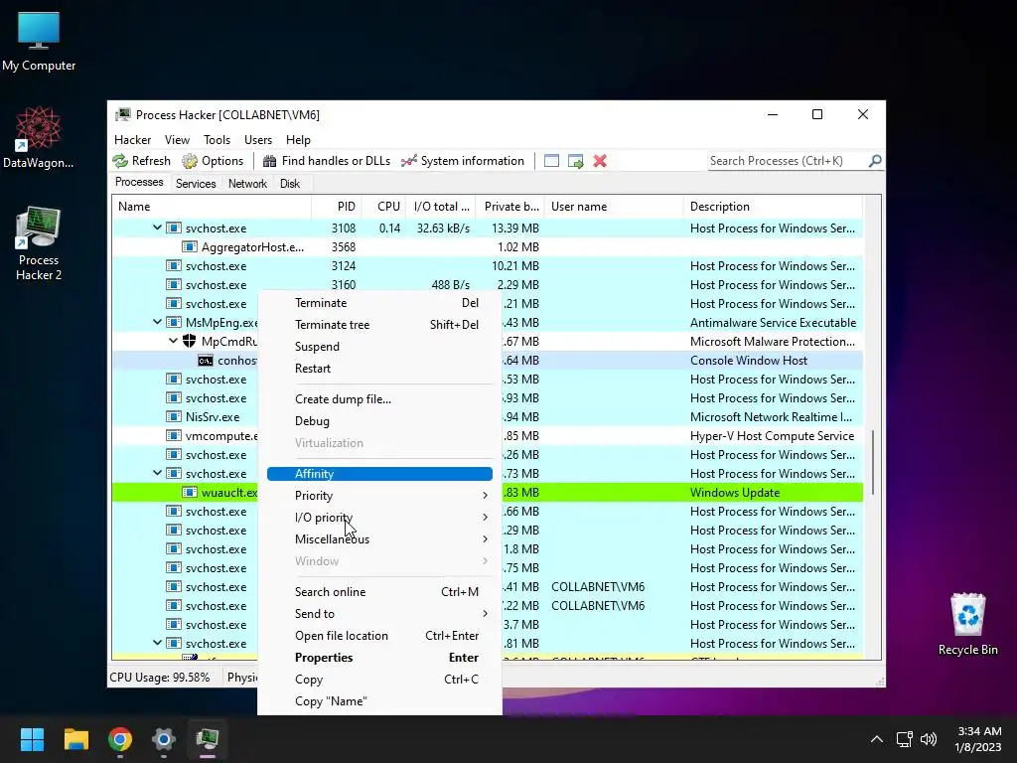
Task: Open the Hacker menu
Action: click(x=132, y=140)
